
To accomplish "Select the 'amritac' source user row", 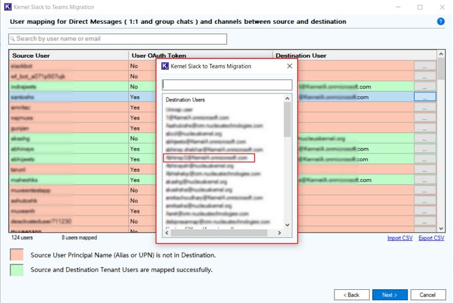I will [x=69, y=107].
